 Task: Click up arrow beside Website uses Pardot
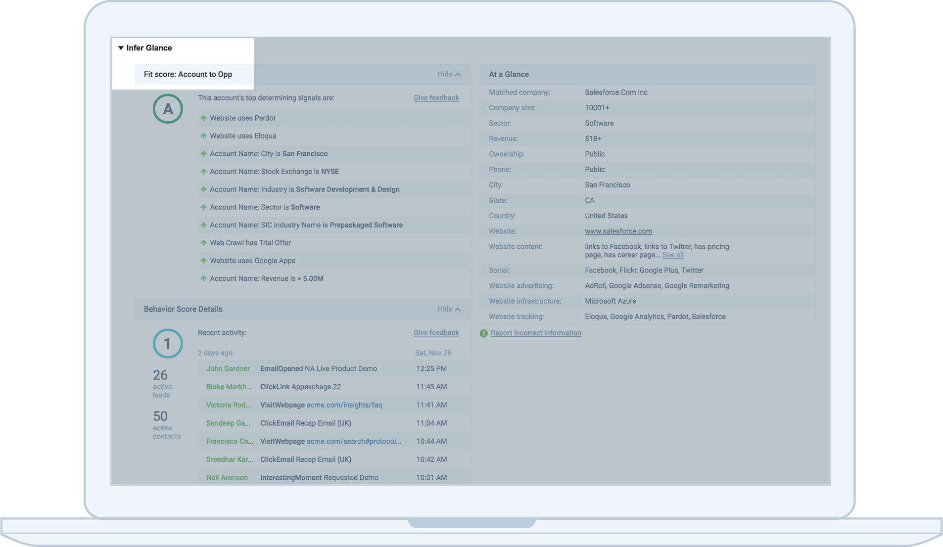[203, 118]
